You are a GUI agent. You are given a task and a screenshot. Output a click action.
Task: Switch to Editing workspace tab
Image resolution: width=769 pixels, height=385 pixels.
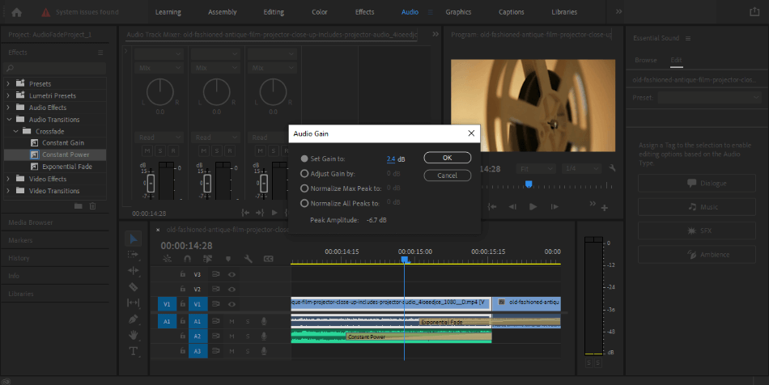(274, 12)
